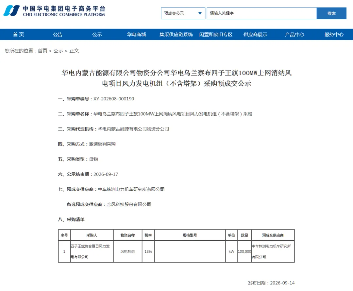The image size is (353, 291).
Task: Click the announcement title heading
Action: 176,78
